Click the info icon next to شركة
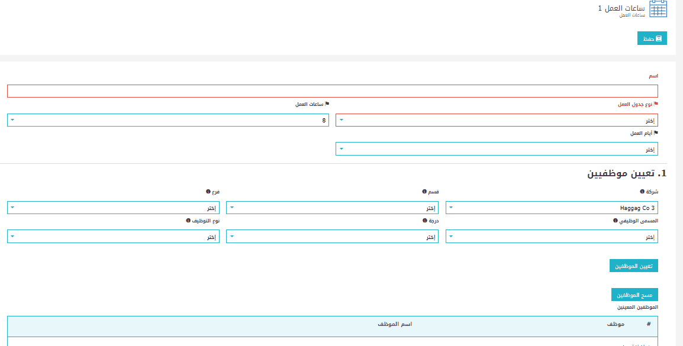Viewport: 683px width, 346px height. click(642, 192)
